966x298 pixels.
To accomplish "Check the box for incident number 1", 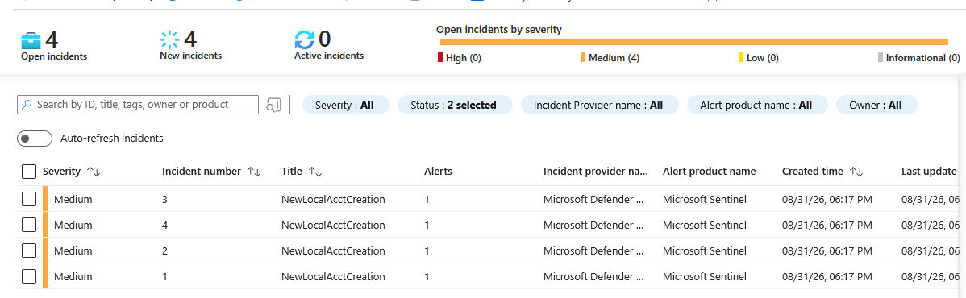I will [29, 276].
